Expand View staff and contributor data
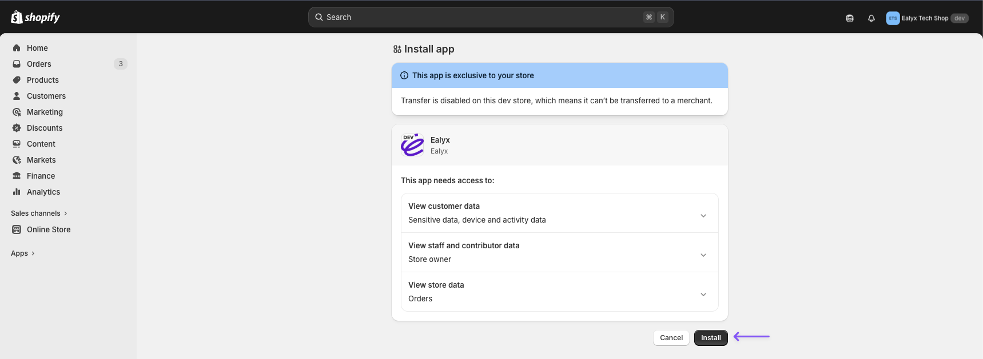Screen dimensions: 983x359 click(703, 255)
